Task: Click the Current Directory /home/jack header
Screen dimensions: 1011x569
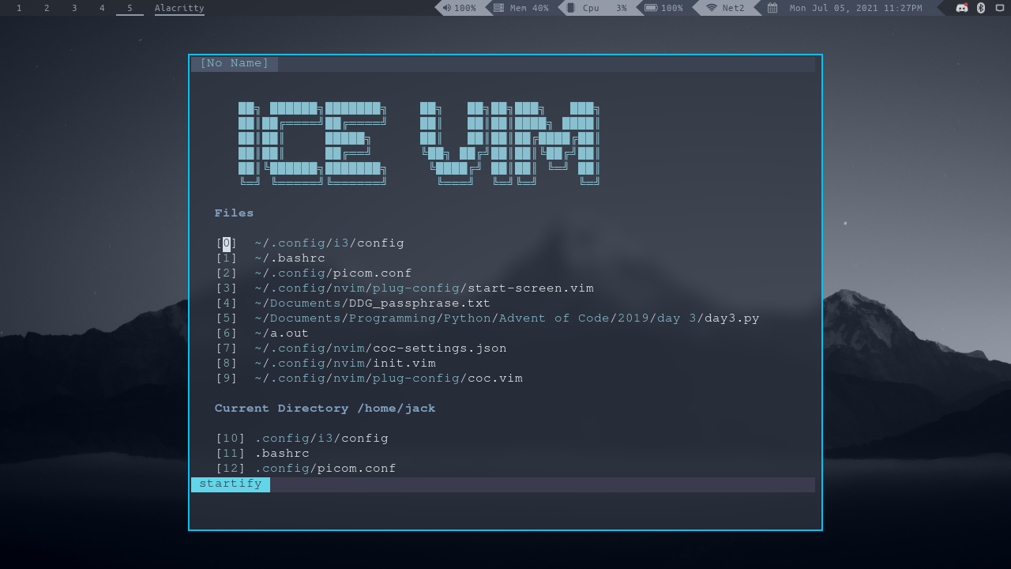Action: [325, 409]
